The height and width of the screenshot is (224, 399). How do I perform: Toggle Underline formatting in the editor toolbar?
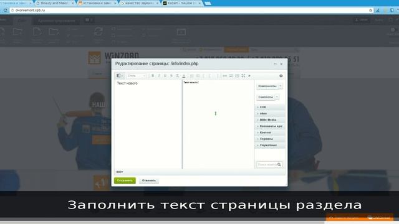pyautogui.click(x=165, y=76)
